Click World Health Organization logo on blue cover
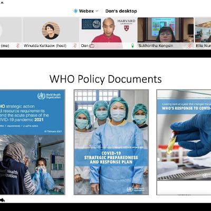Image resolution: width=211 pixels, height=211 pixels. point(49,96)
